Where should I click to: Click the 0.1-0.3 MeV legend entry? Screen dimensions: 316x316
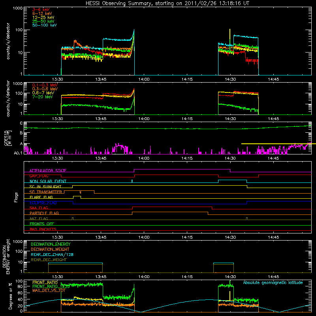point(45,85)
